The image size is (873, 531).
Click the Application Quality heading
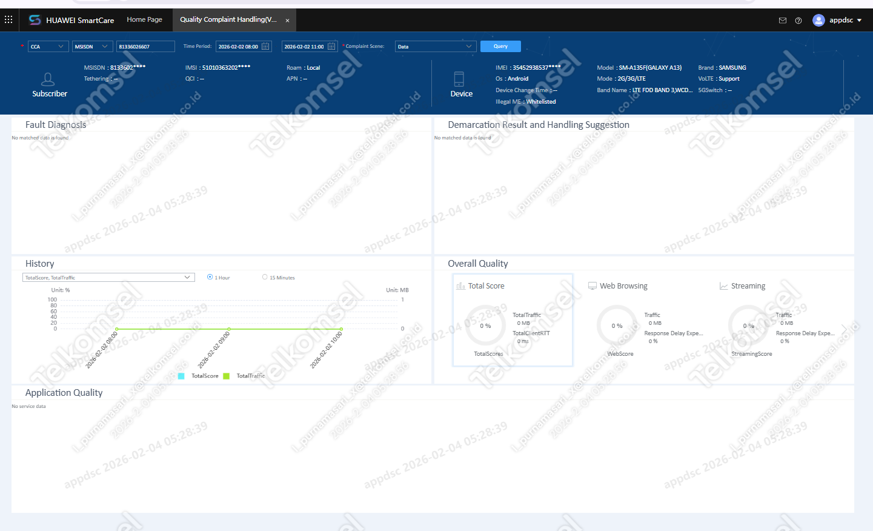pos(64,393)
